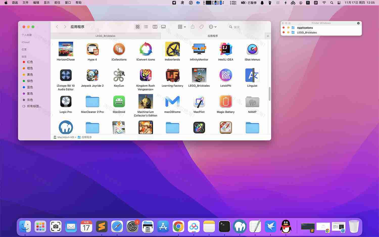
Task: Open the IntelliJ IDEA application
Action: [225, 49]
